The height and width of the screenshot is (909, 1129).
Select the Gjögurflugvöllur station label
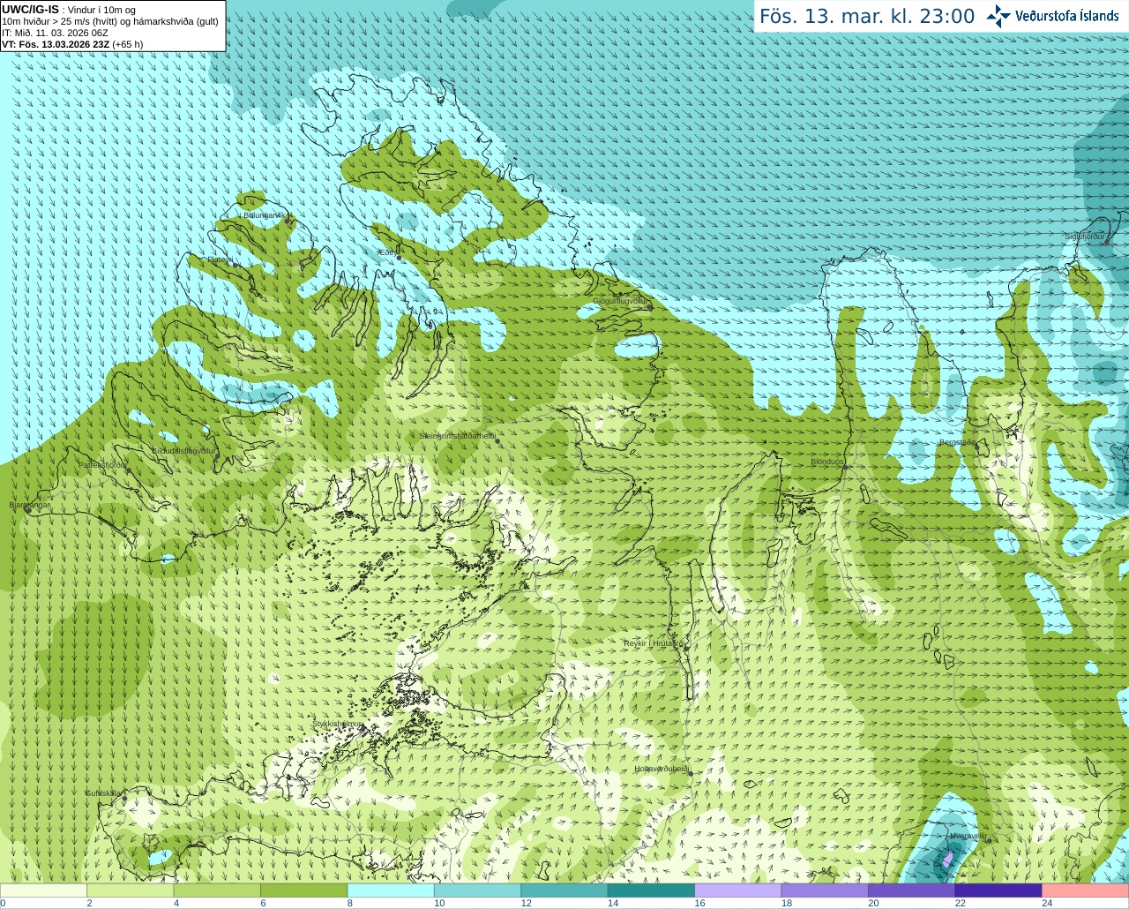[x=619, y=301]
